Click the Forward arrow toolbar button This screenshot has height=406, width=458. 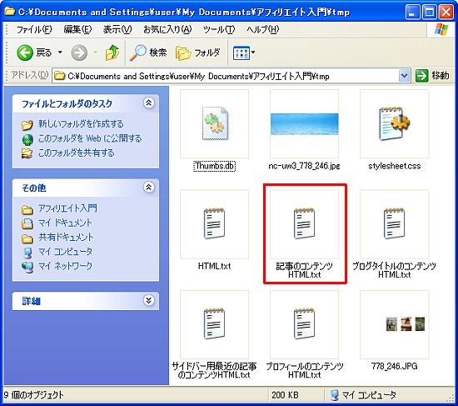[79, 53]
